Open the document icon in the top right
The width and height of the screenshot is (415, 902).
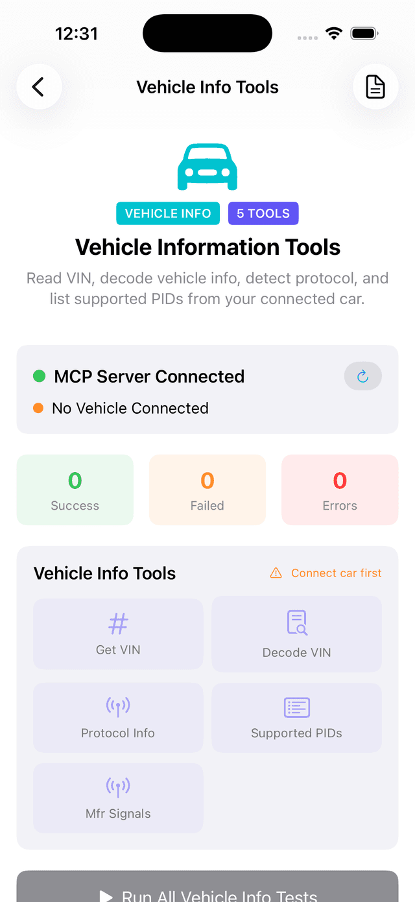click(x=375, y=86)
